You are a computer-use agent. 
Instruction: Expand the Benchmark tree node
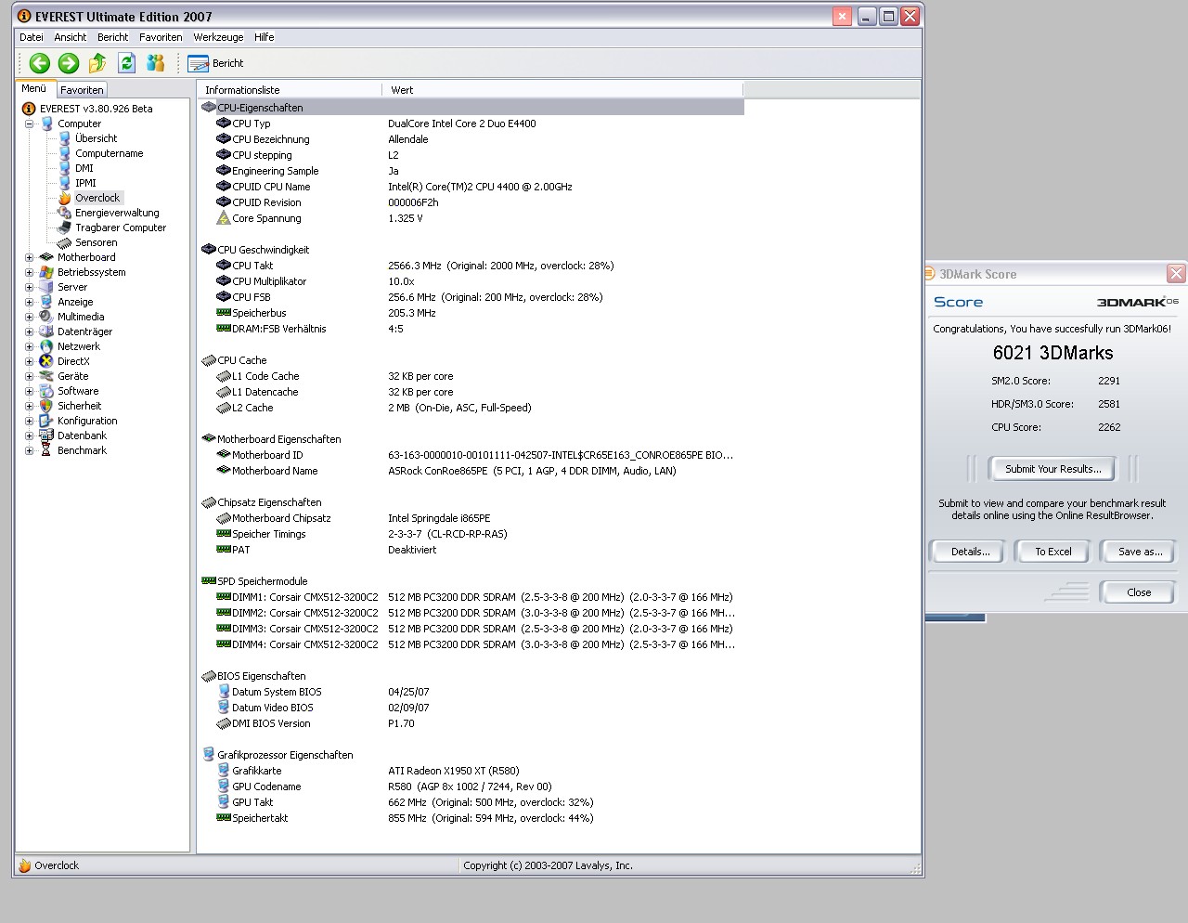click(29, 450)
